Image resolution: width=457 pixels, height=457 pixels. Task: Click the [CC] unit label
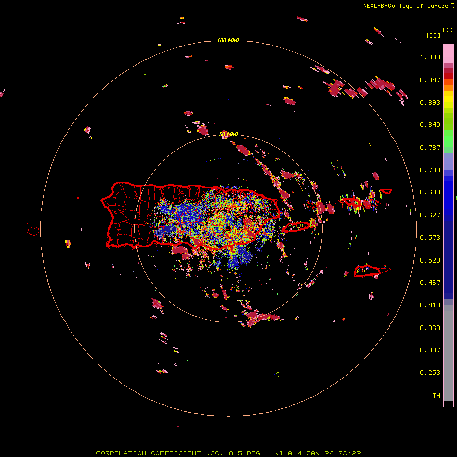coord(433,35)
